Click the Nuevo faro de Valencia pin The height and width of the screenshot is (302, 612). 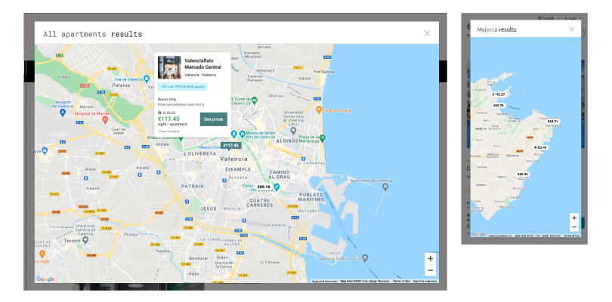point(385,187)
